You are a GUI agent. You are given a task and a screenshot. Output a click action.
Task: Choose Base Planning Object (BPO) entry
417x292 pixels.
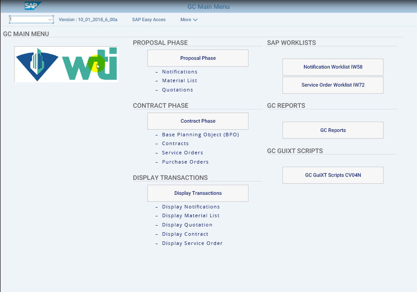[200, 135]
